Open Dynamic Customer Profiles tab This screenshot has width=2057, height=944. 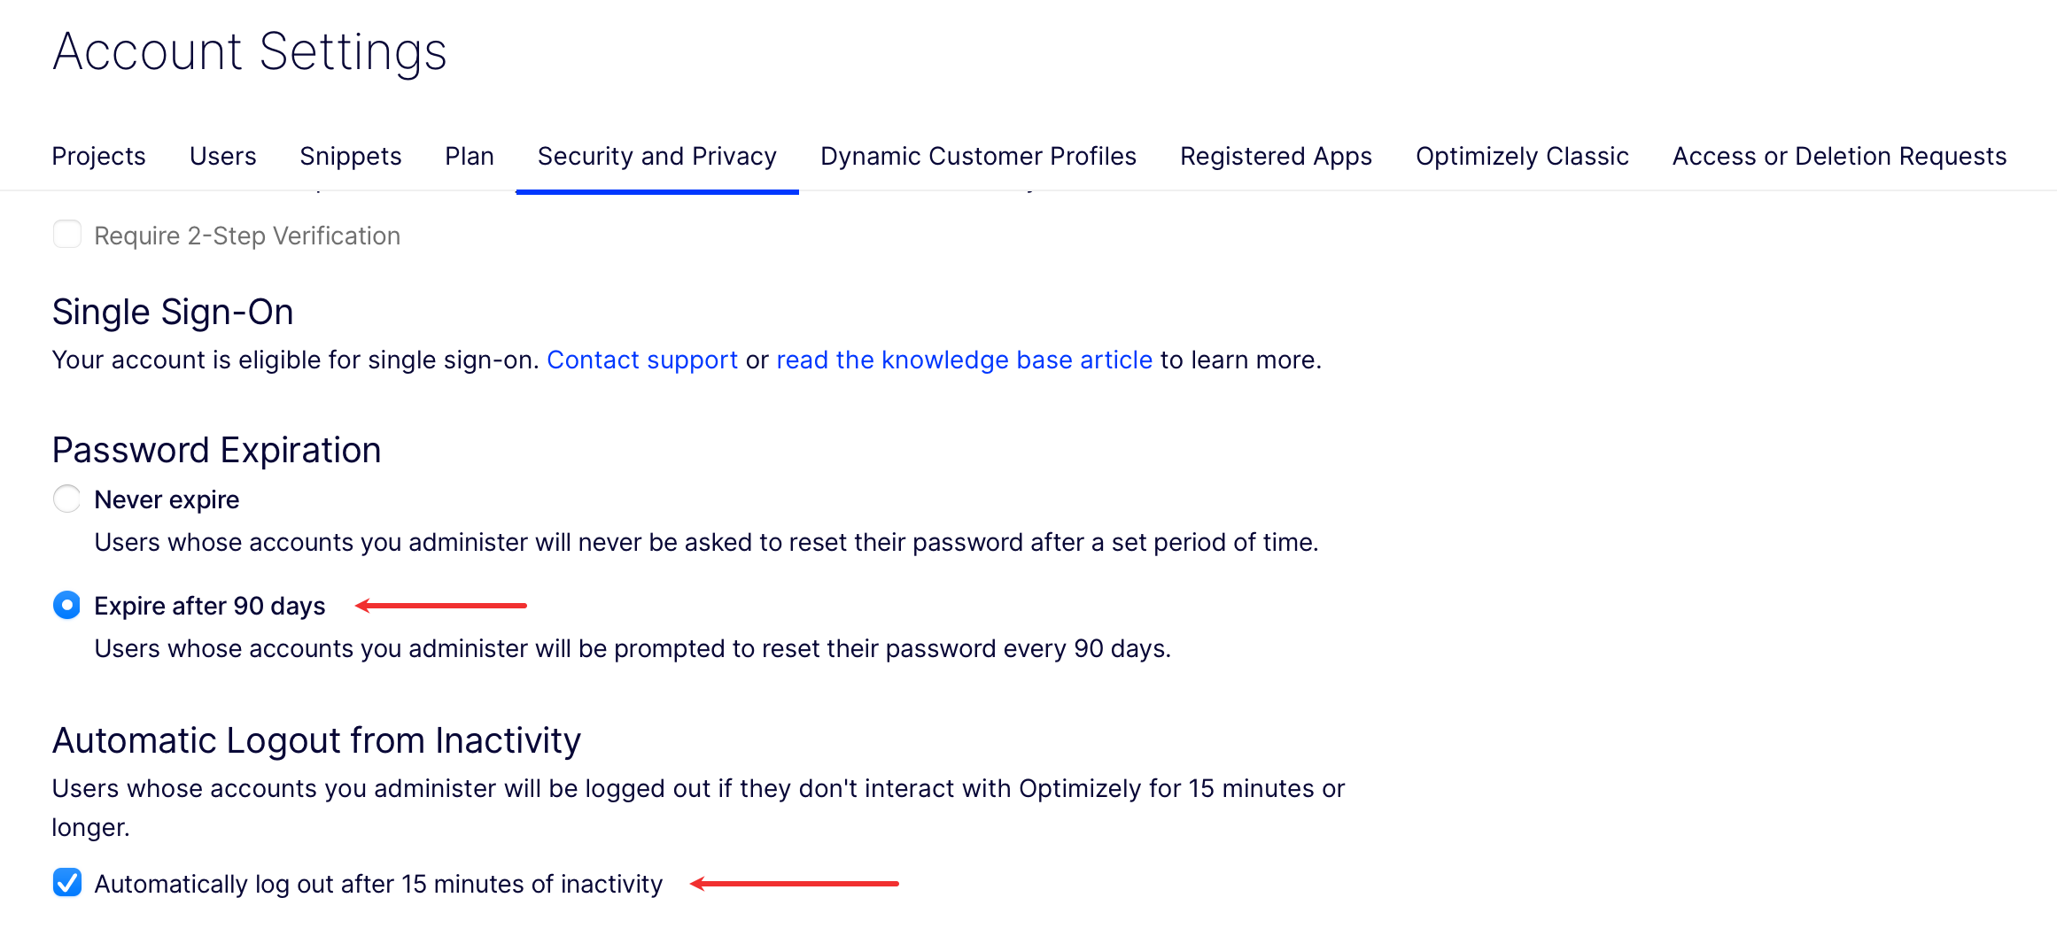(x=978, y=156)
